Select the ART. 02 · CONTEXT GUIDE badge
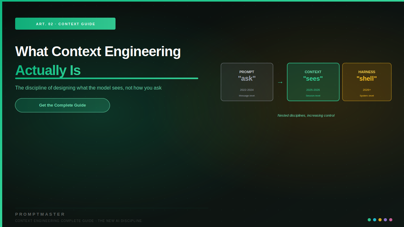404x227 pixels. (x=65, y=24)
